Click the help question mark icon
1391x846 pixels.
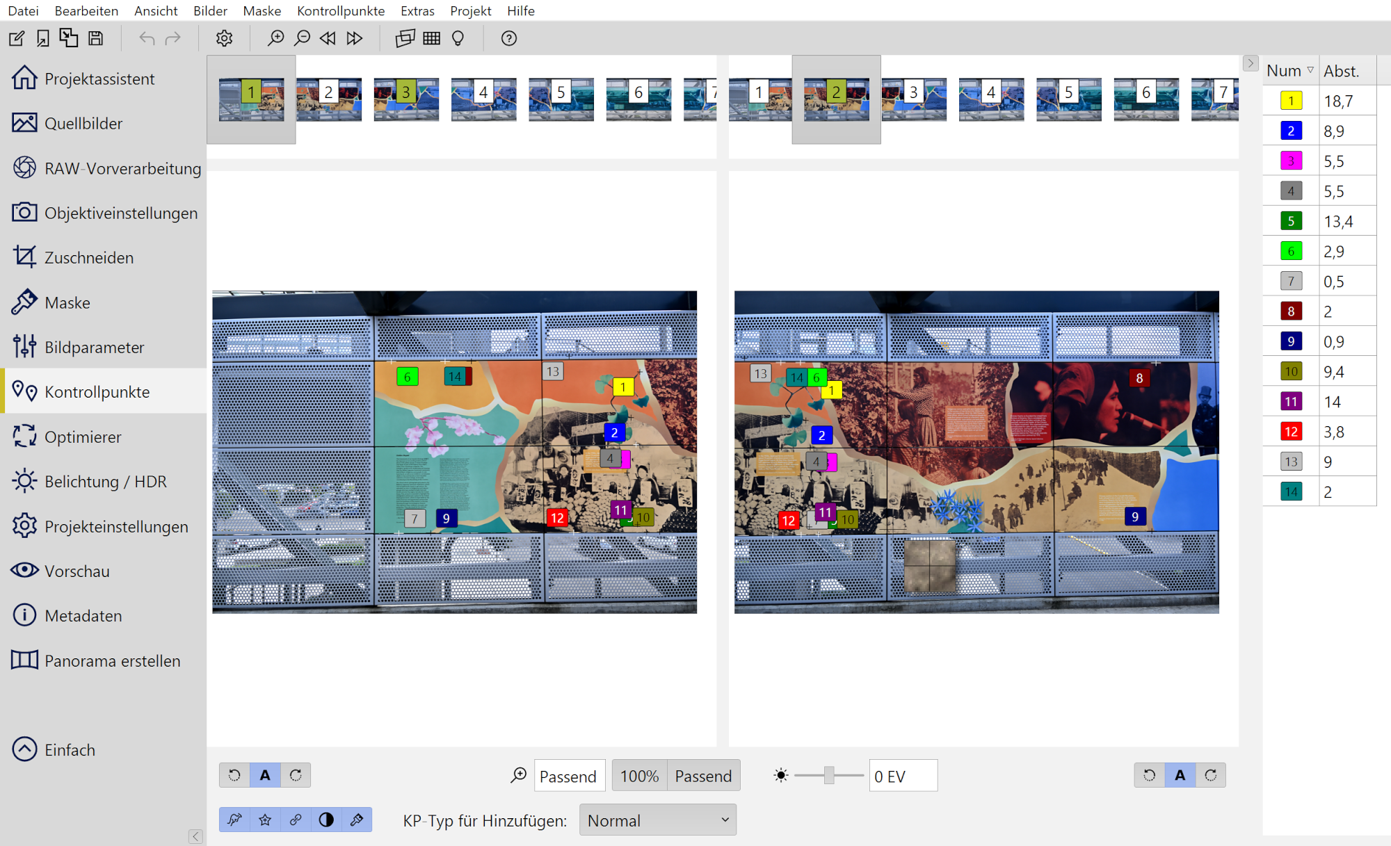509,38
